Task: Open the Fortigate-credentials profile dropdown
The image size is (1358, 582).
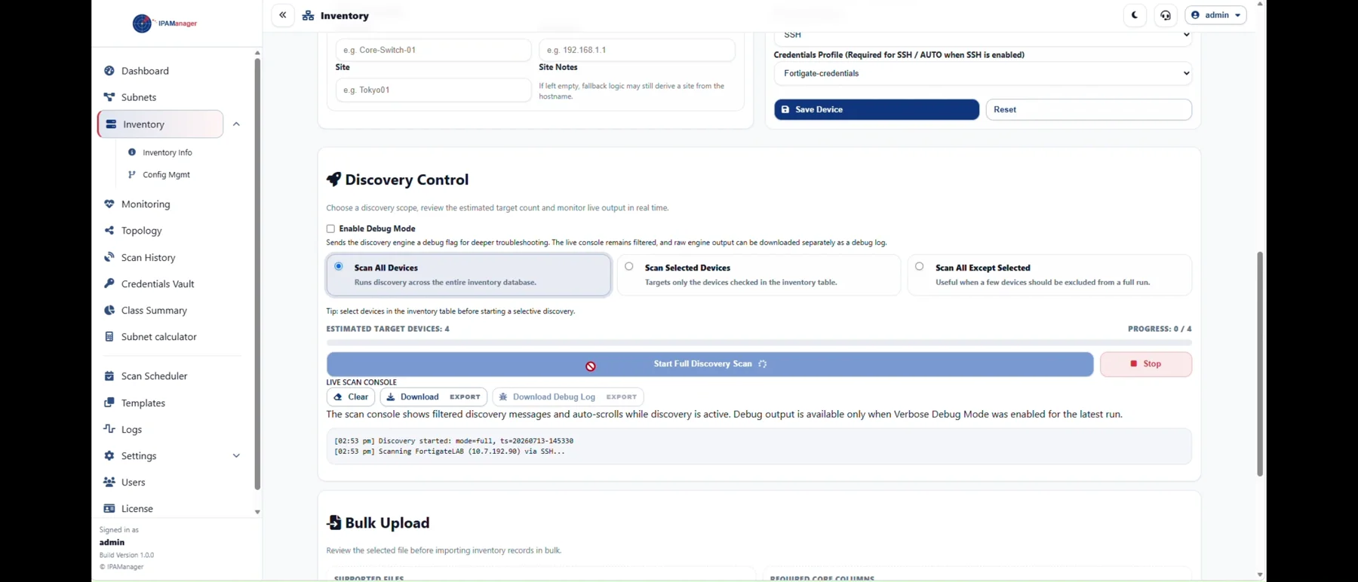Action: [x=982, y=74]
